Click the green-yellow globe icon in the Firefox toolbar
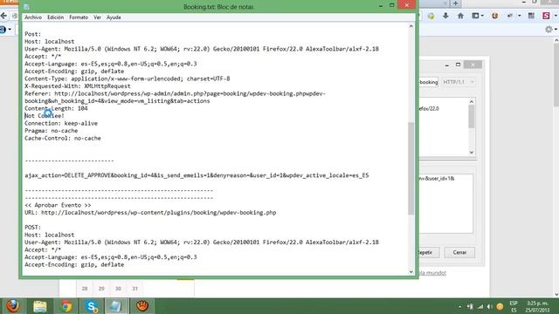 coord(431,16)
